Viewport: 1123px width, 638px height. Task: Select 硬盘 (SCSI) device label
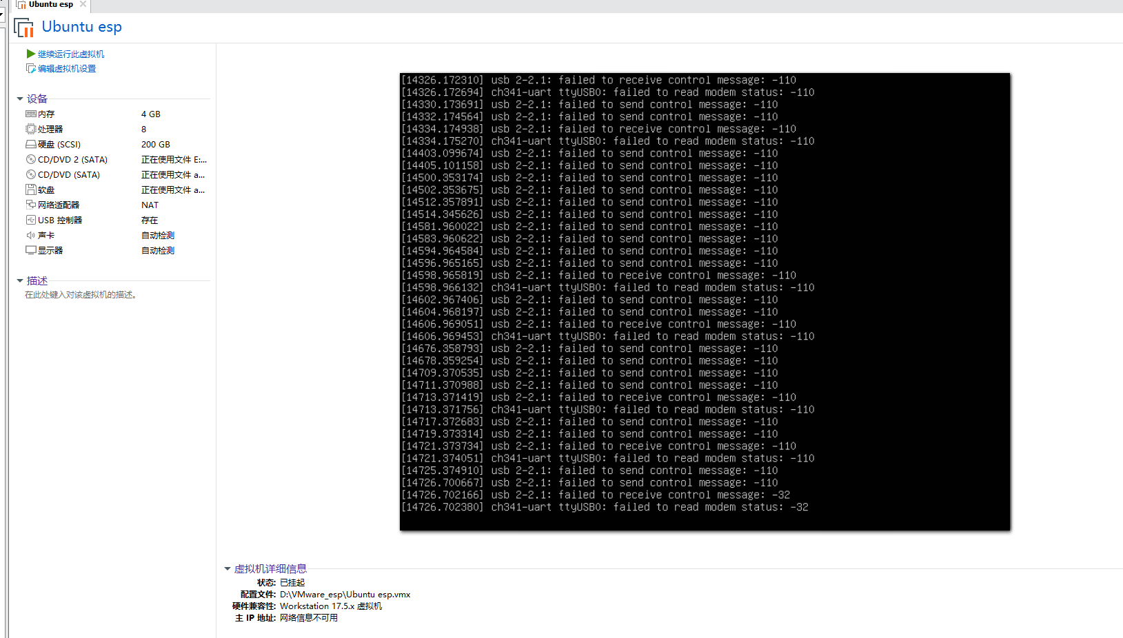pos(59,144)
